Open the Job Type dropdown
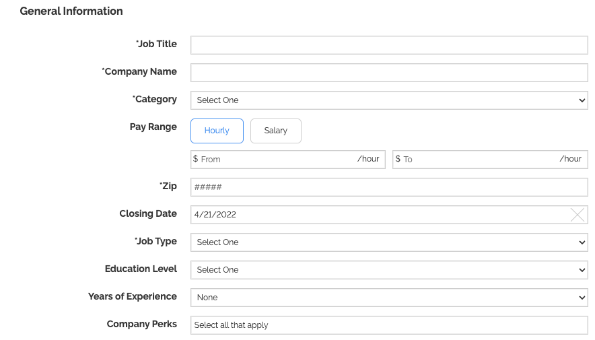Viewport: 595px width, 340px height. click(389, 242)
